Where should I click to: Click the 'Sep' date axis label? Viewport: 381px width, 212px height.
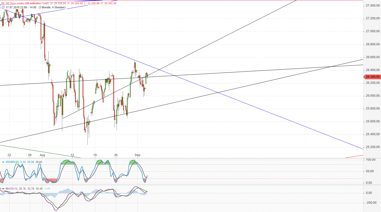tap(137, 155)
